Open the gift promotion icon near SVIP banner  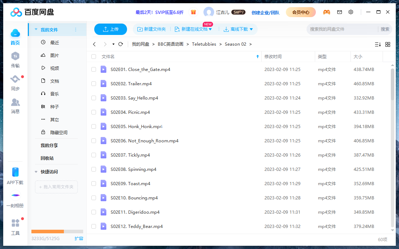(x=193, y=12)
